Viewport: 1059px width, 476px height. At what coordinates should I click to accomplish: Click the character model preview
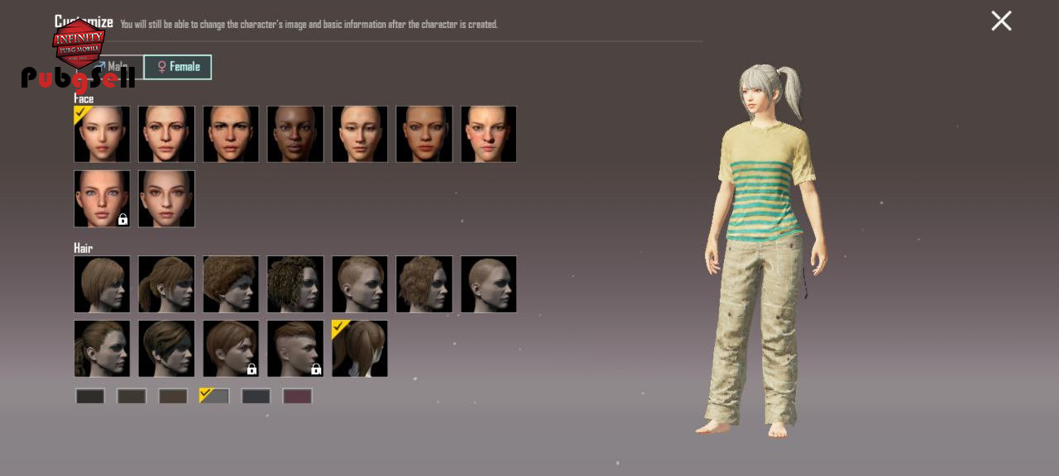coord(763,252)
